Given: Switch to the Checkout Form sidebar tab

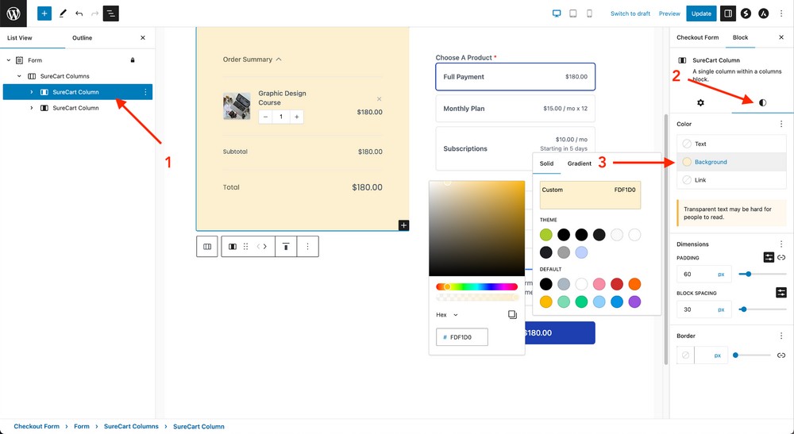Looking at the screenshot, I should click(697, 37).
